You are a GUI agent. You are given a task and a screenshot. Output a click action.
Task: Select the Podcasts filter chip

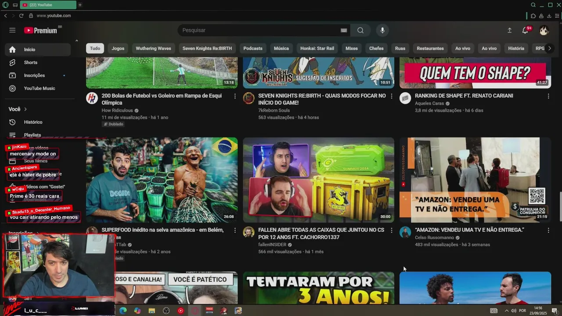pos(253,48)
